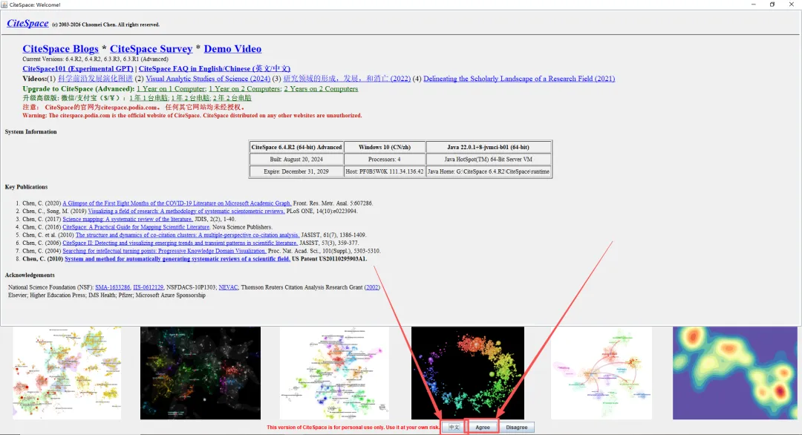
Task: Open CiteSpace: A Practical Guide publication link
Action: click(136, 227)
